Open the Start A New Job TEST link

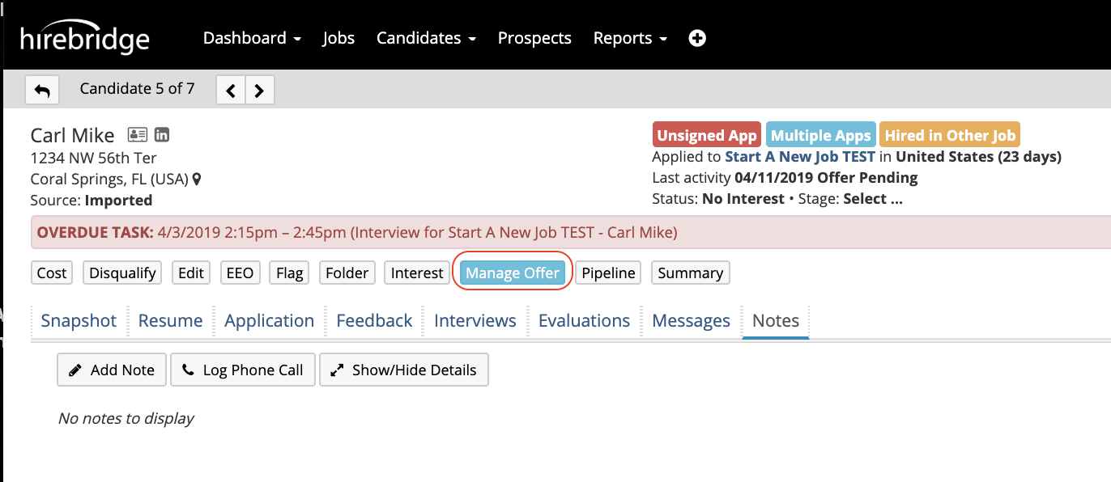tap(799, 156)
